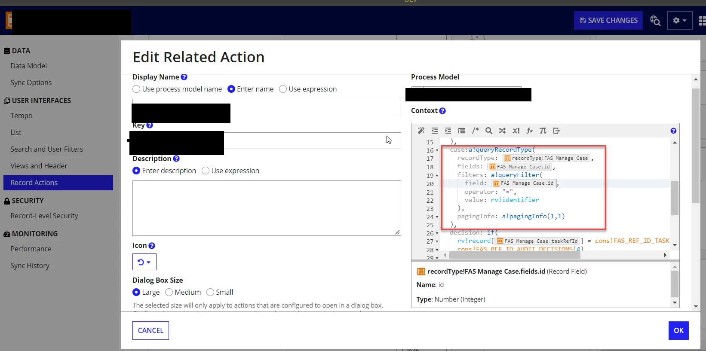Select Use expression radio for Description
The width and height of the screenshot is (706, 351).
point(206,171)
